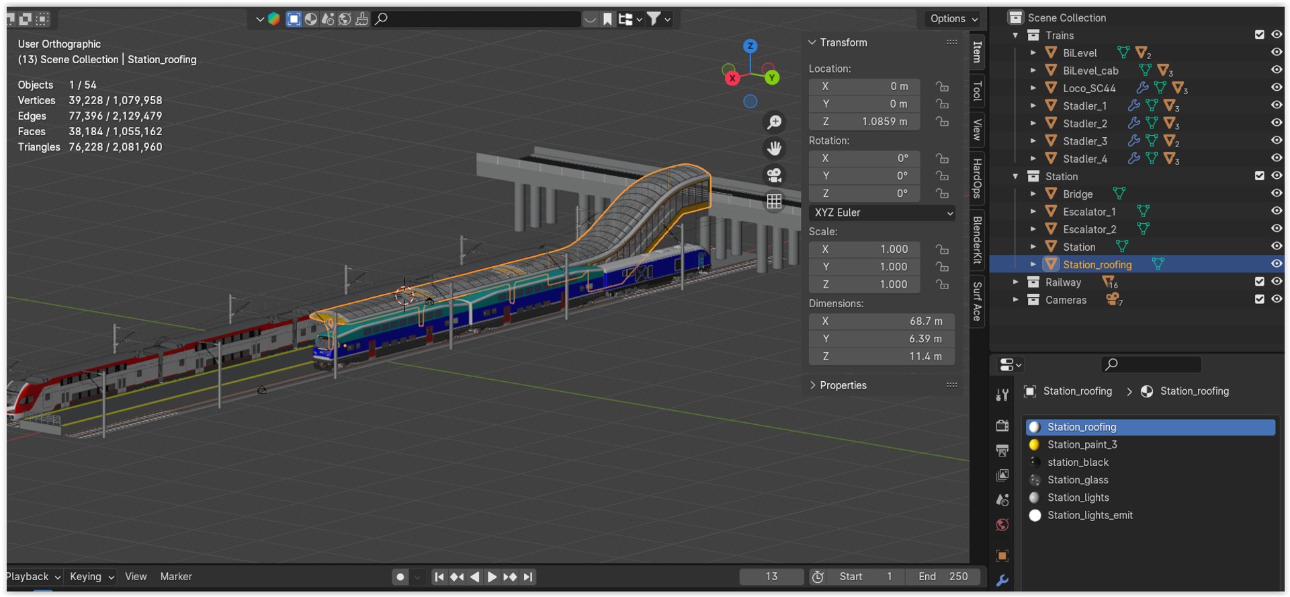Select the object data filter icon in header

pyautogui.click(x=294, y=19)
